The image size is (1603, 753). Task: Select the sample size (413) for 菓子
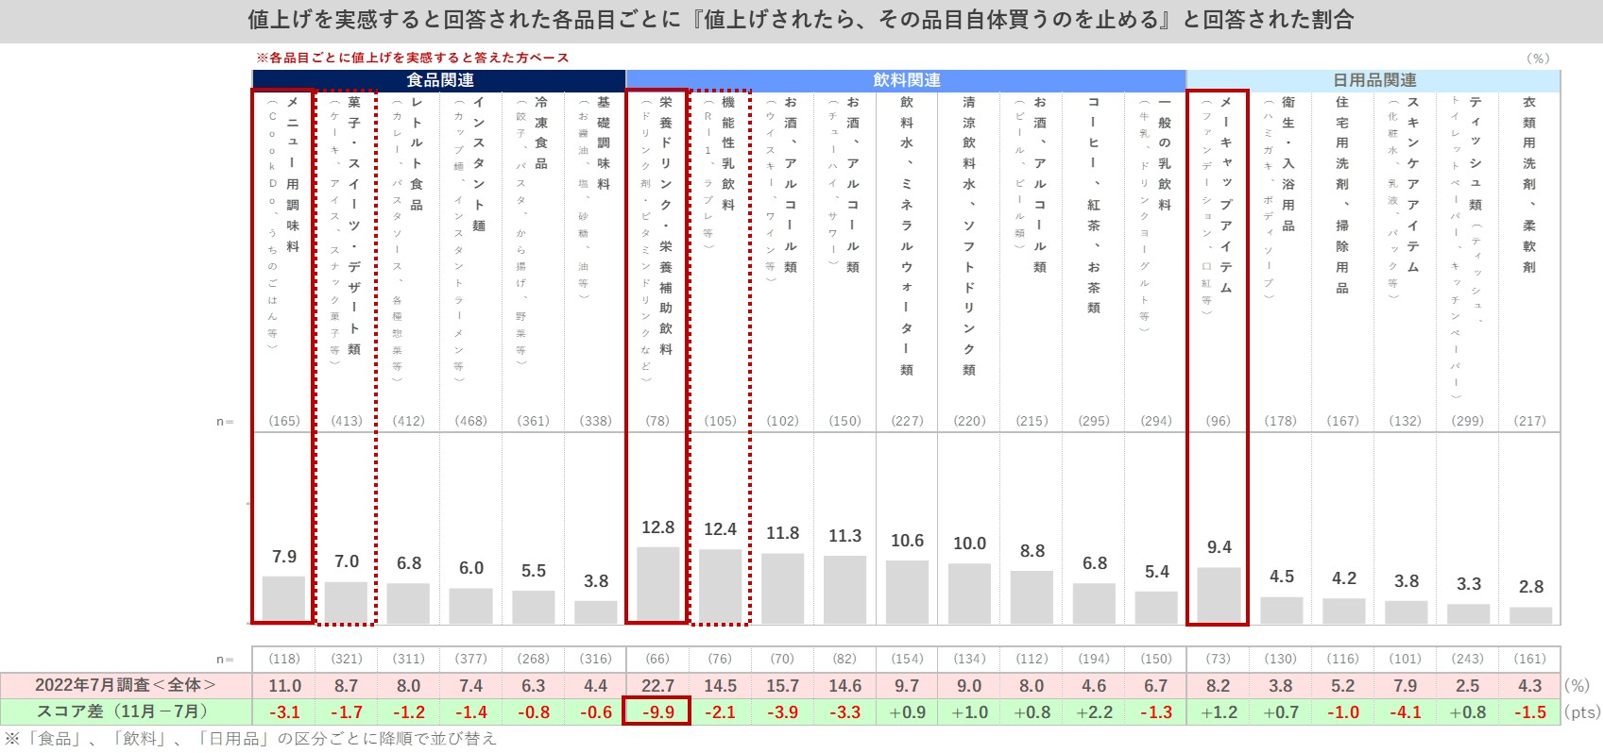click(x=347, y=421)
